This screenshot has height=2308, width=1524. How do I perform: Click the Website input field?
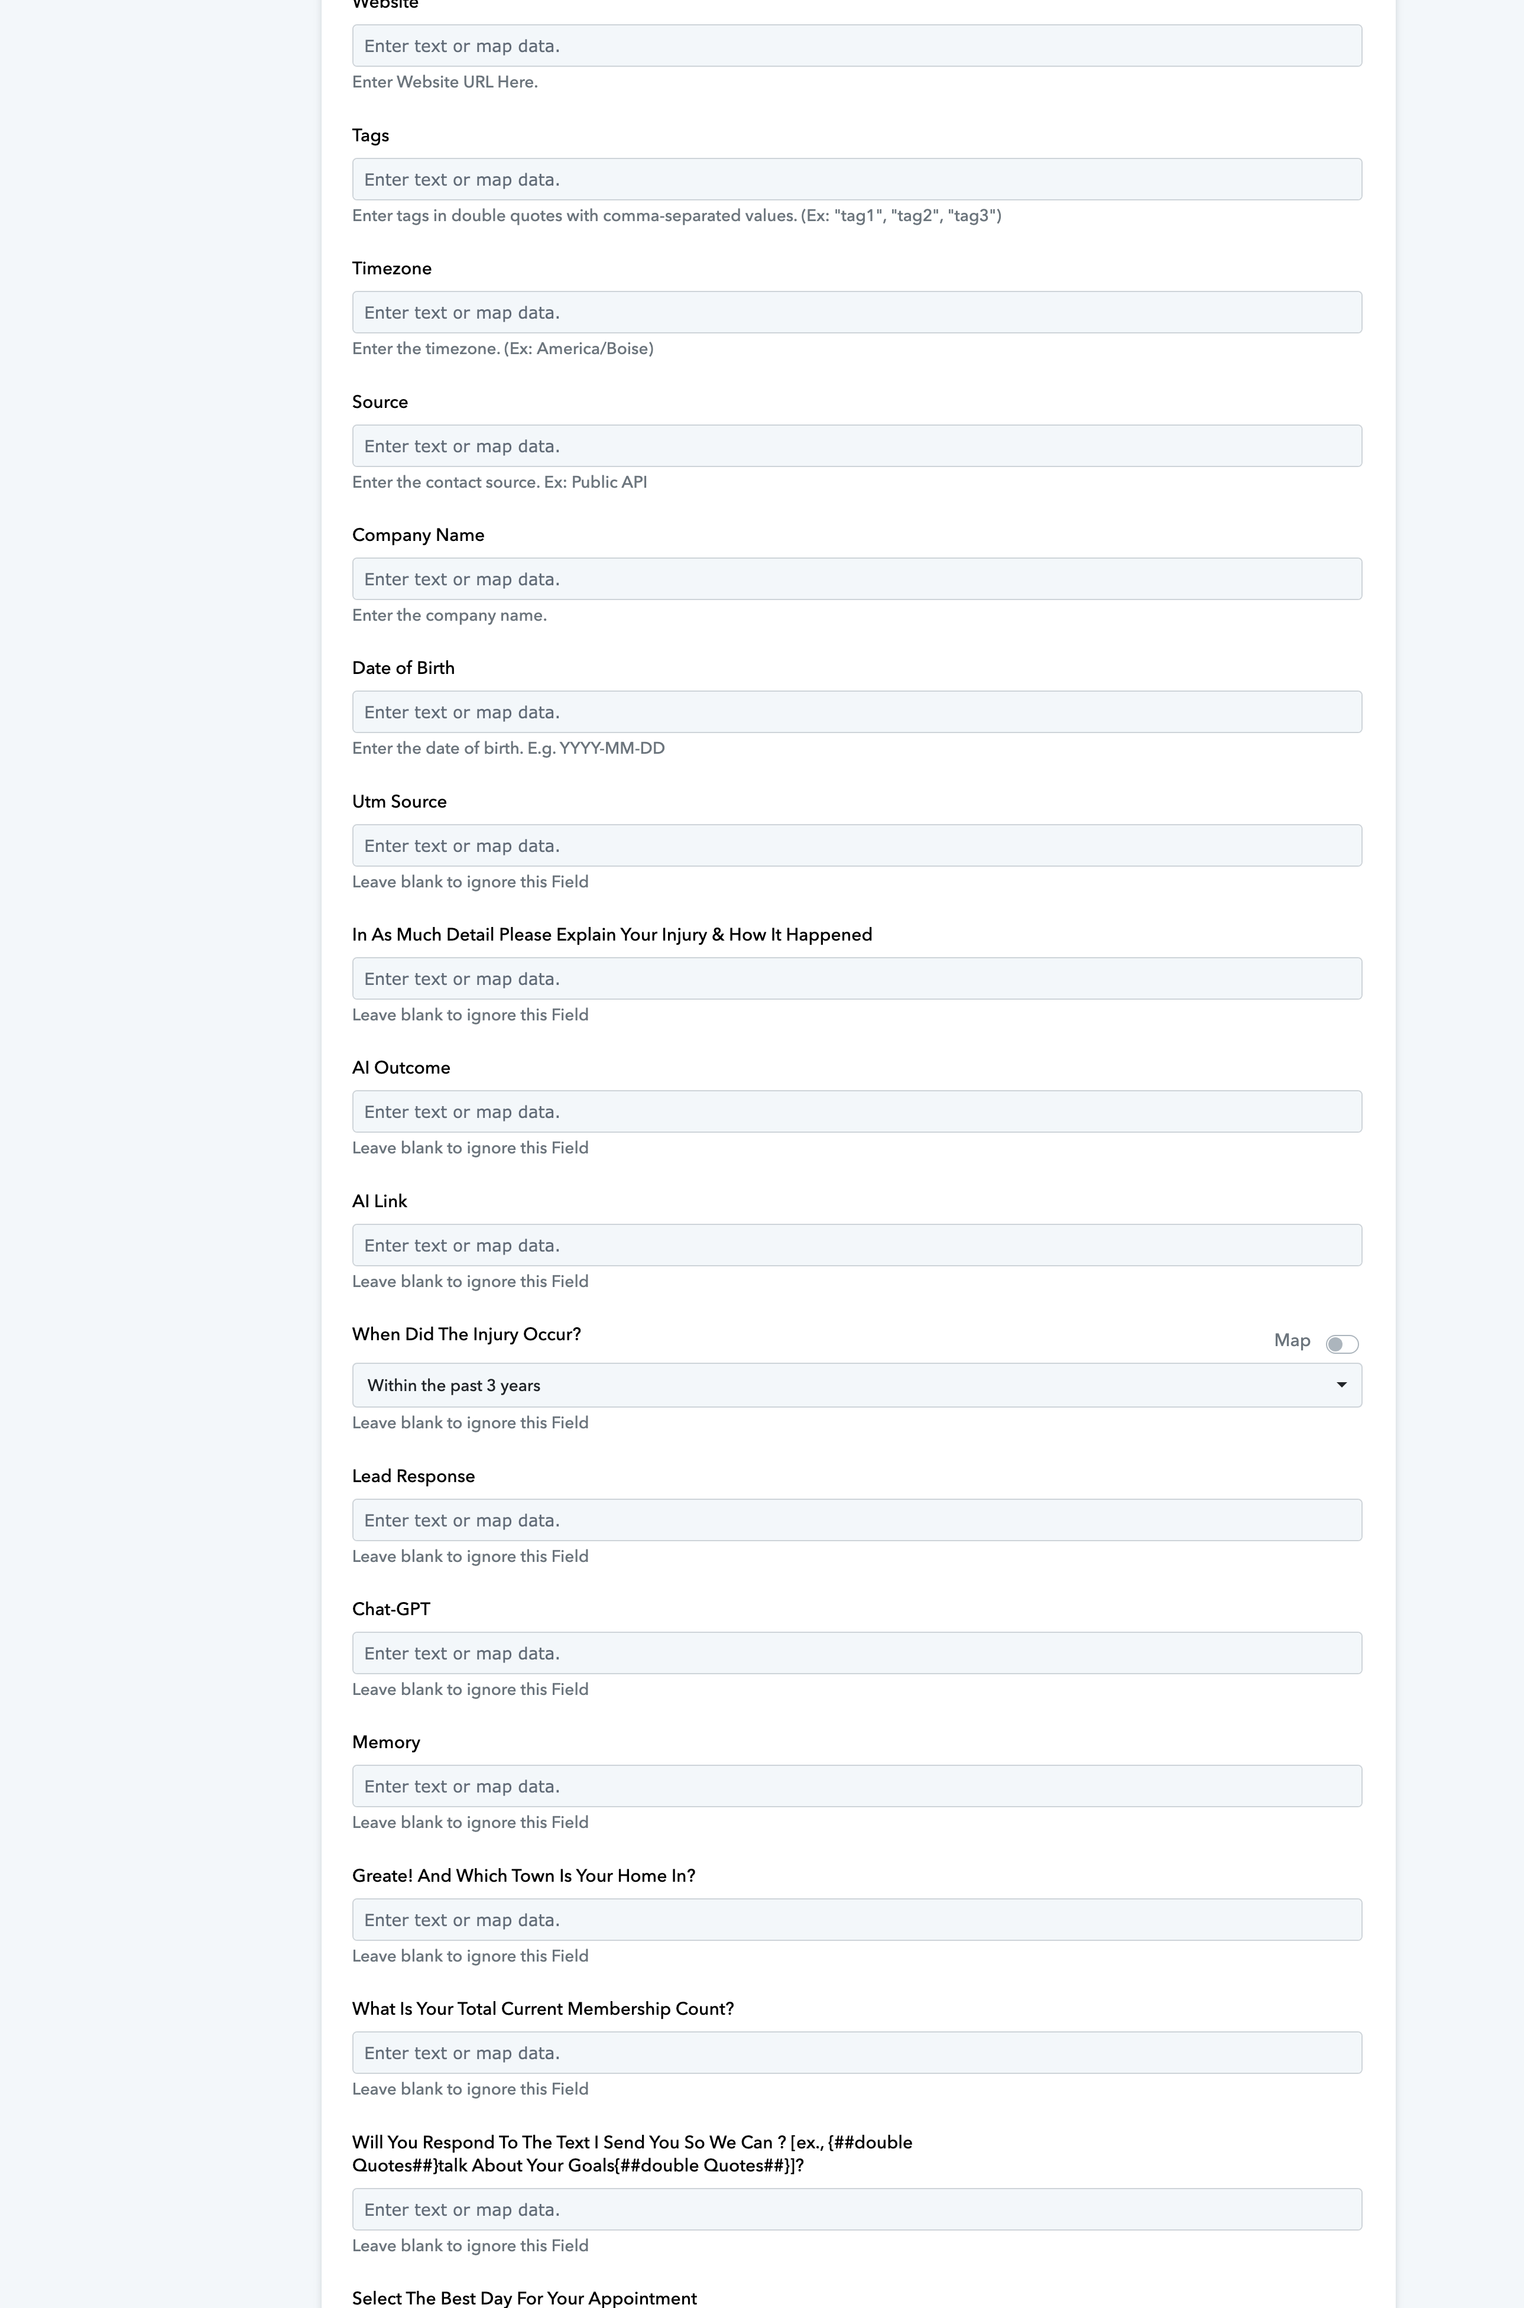(x=856, y=46)
